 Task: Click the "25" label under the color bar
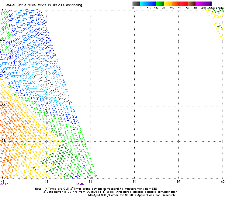coord(172,8)
